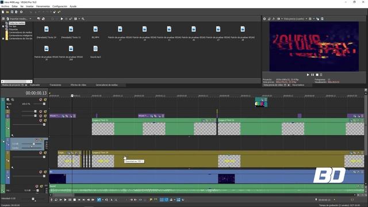Copy snapshot to clipboard icon in preview
The height and width of the screenshot is (207, 368).
[x=317, y=19]
